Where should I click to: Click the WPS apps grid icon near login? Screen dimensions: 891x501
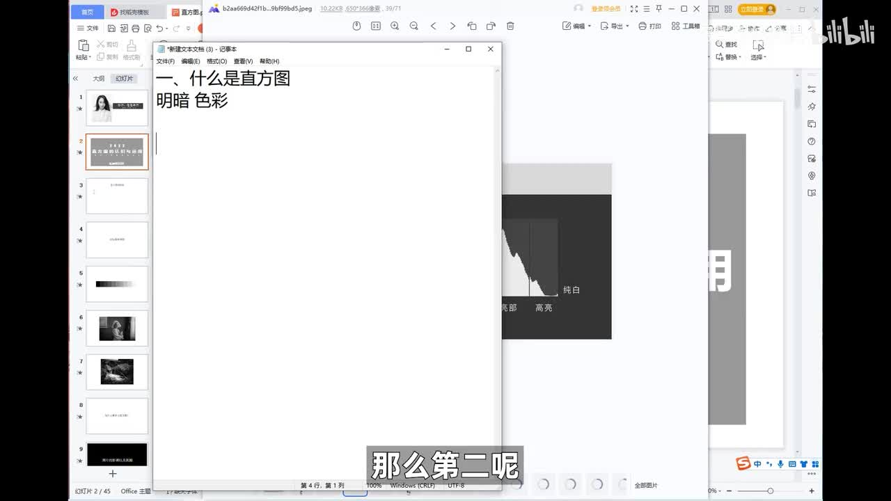coord(728,9)
